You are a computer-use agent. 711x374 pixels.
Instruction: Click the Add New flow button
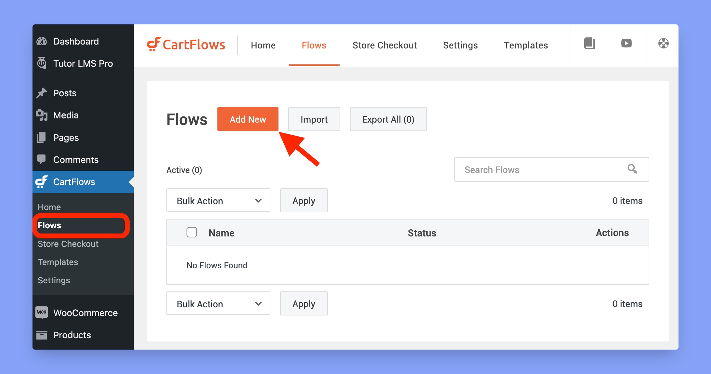[248, 119]
